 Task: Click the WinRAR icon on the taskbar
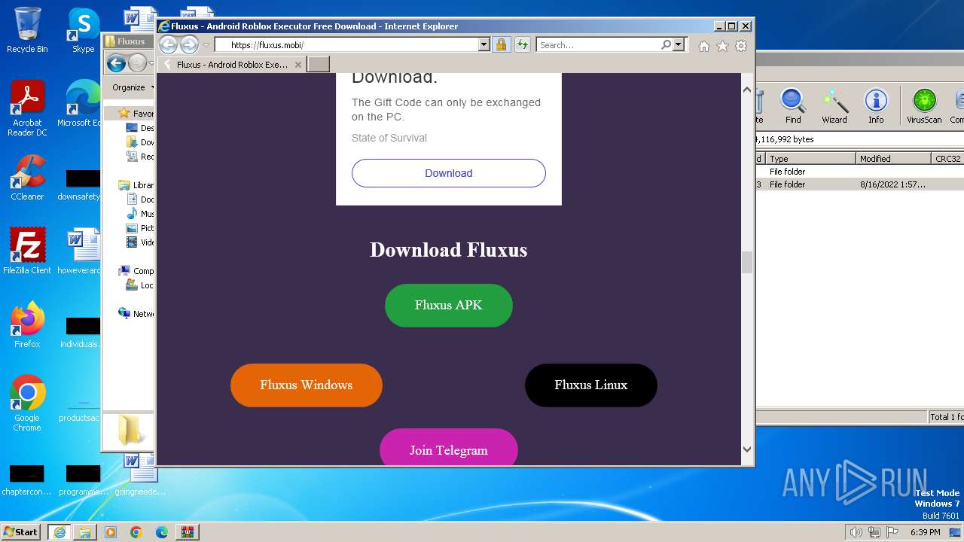pyautogui.click(x=188, y=532)
